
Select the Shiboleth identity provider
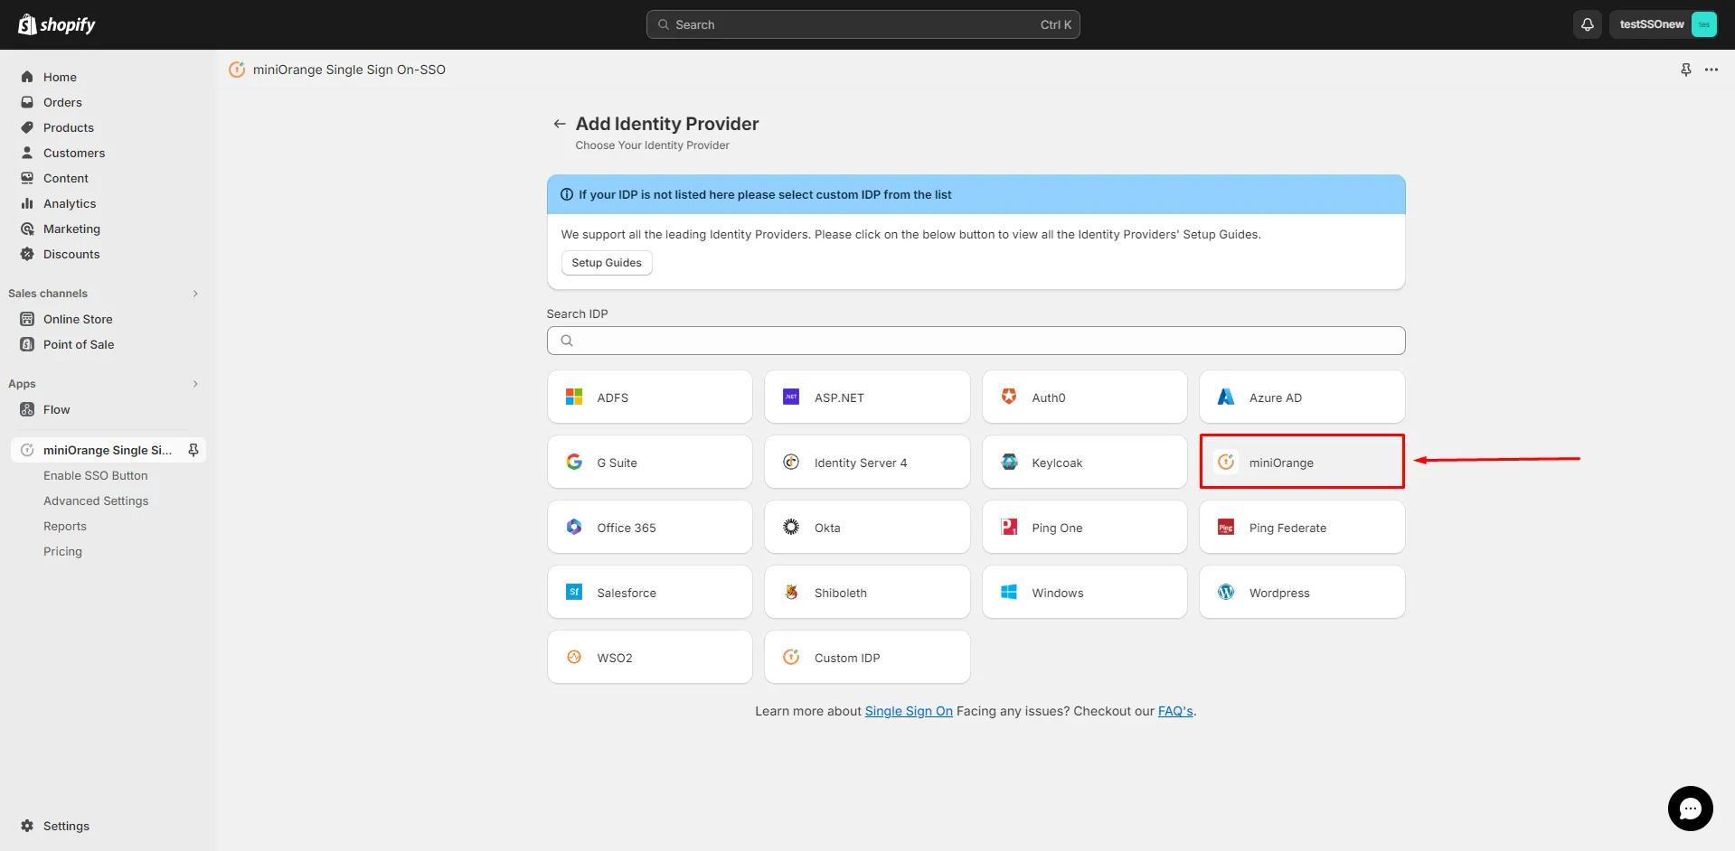point(867,592)
